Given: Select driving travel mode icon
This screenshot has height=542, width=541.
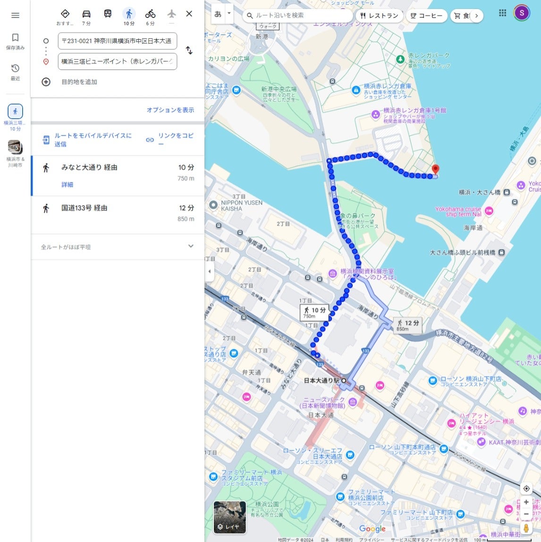Looking at the screenshot, I should click(86, 14).
